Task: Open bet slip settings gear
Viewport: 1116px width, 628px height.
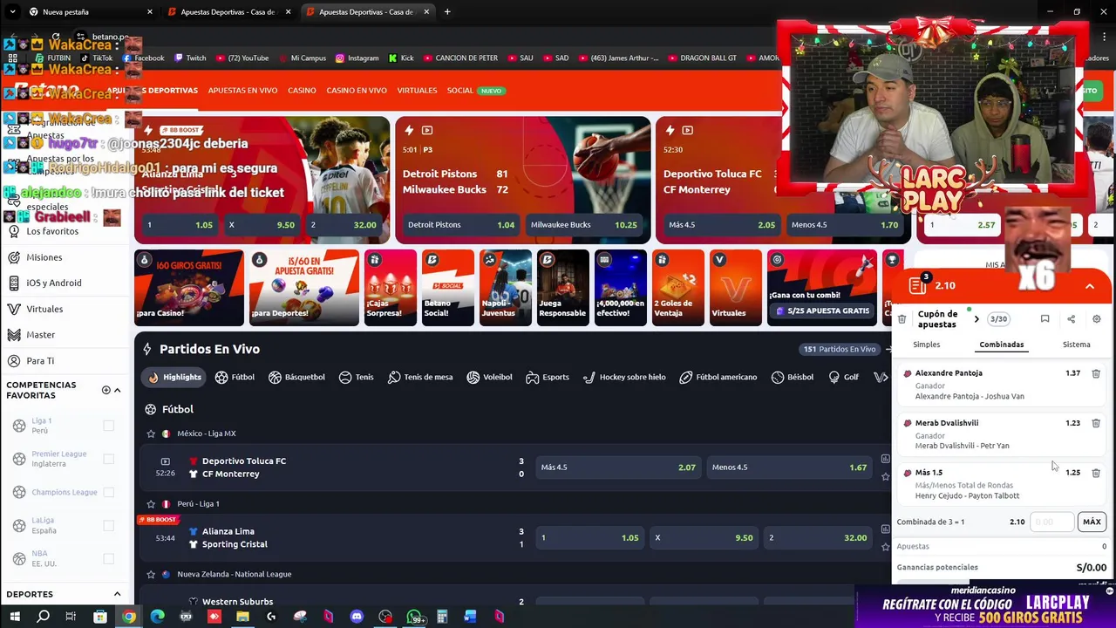Action: tap(1096, 319)
